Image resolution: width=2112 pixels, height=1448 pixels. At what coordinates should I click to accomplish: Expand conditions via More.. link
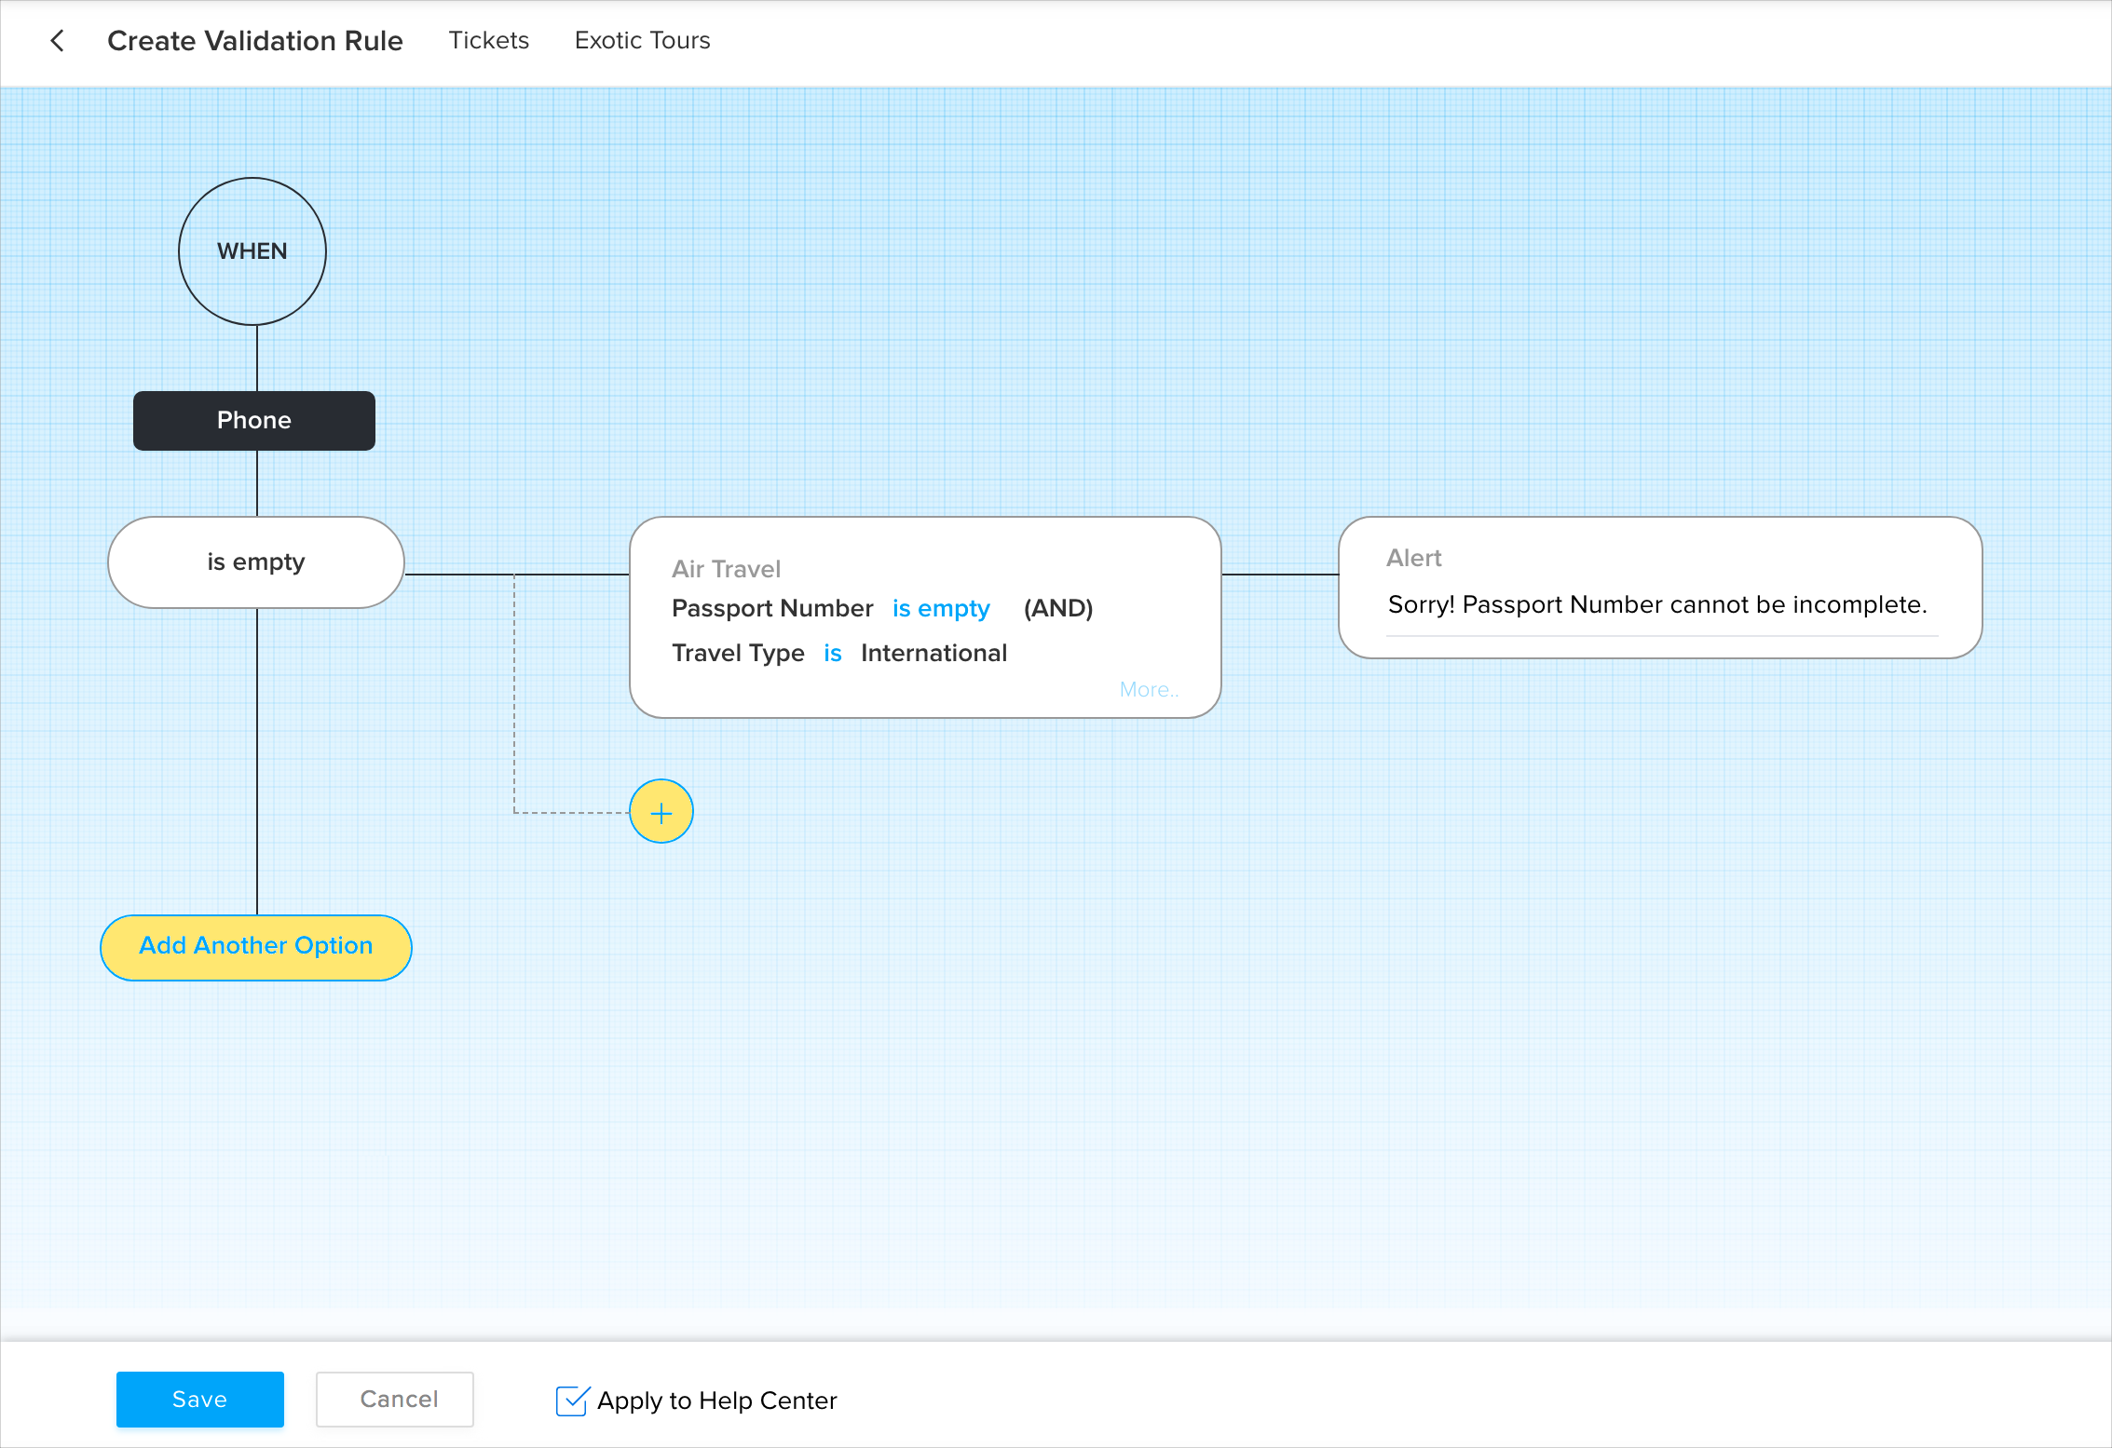[1148, 690]
